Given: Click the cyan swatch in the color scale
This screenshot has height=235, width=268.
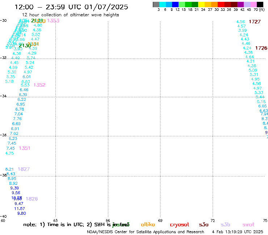Looking at the screenshot, I should pyautogui.click(x=163, y=4).
